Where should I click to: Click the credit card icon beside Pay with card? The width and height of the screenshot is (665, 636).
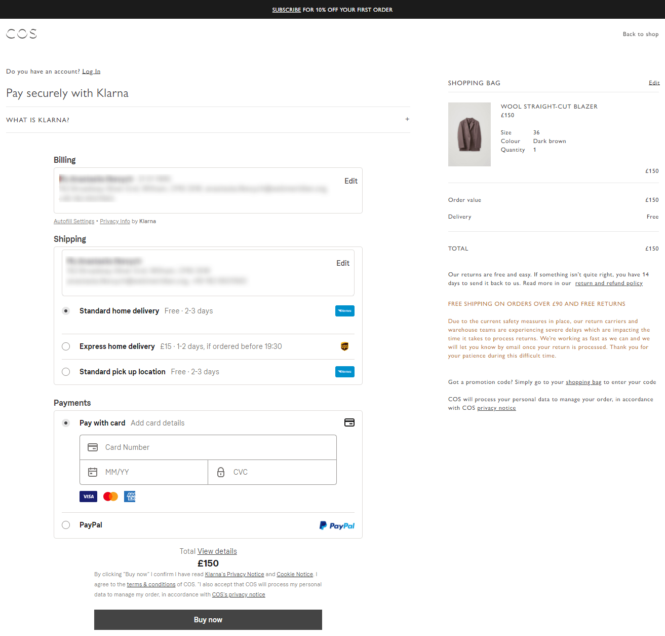point(349,422)
